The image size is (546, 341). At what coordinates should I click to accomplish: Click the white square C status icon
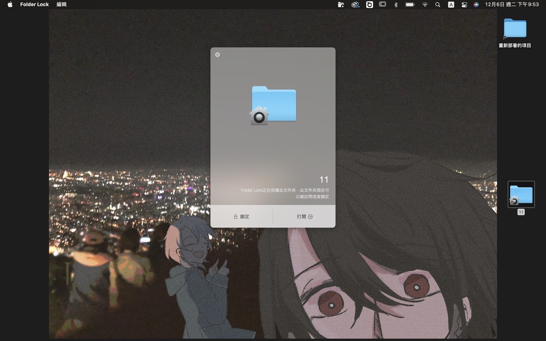pos(370,4)
